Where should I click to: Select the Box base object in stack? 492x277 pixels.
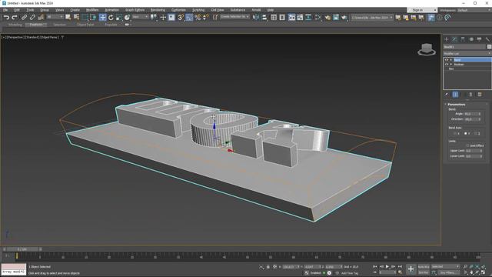[x=451, y=68]
